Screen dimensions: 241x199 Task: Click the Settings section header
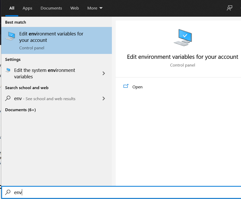point(13,60)
